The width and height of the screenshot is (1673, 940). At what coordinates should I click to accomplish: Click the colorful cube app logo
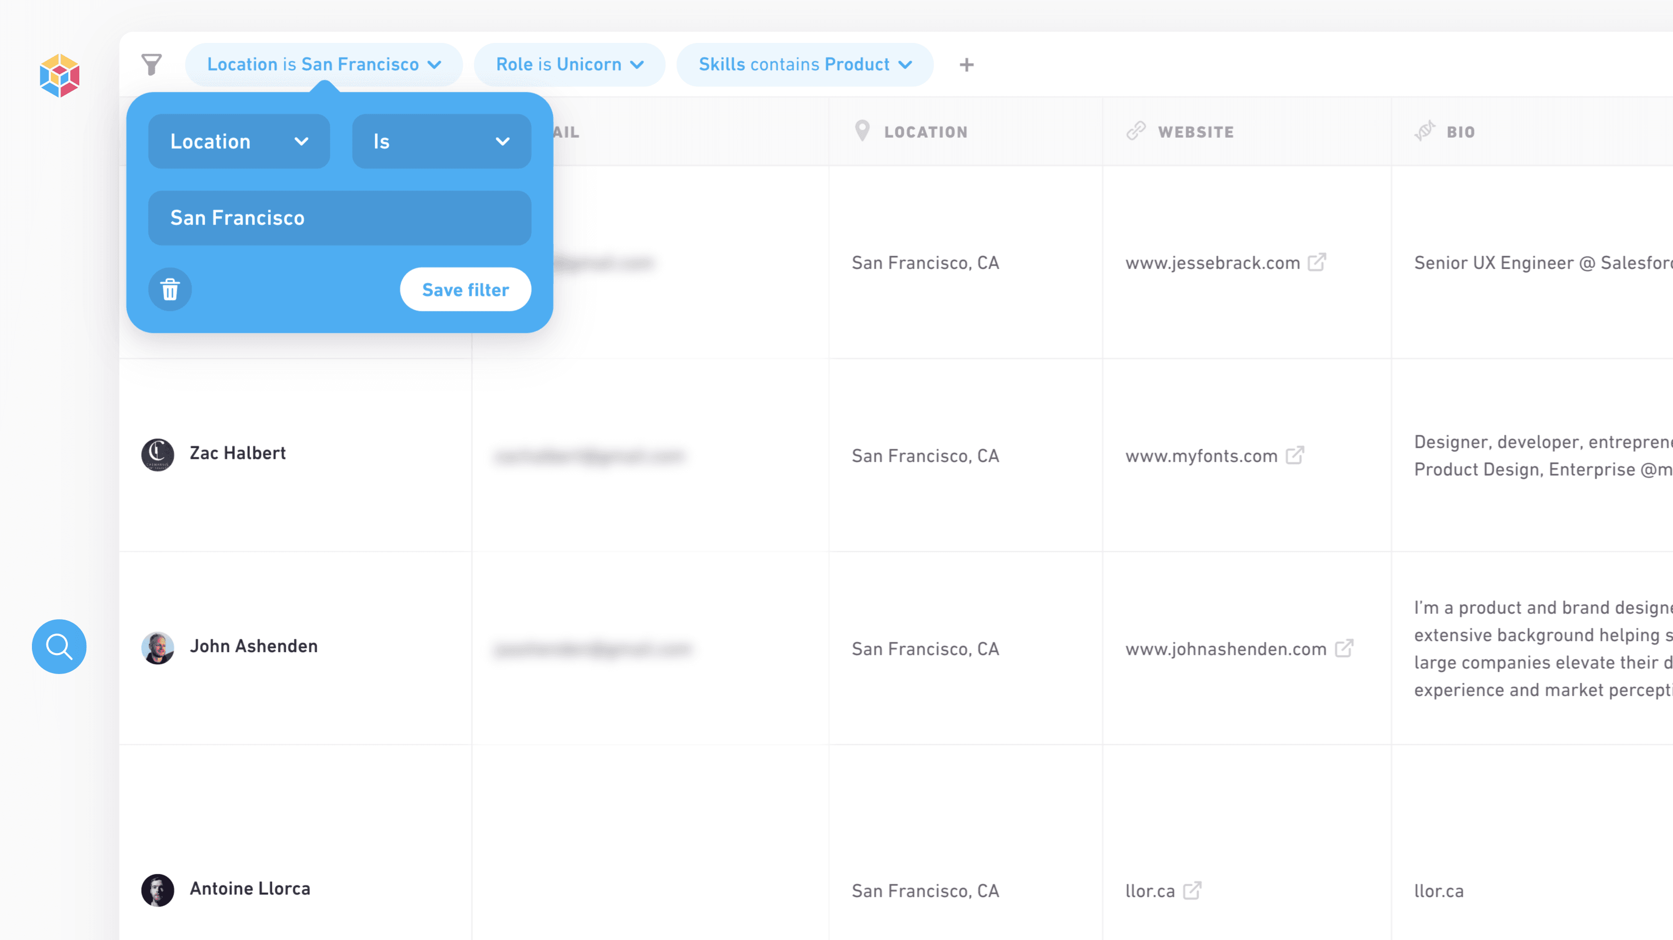point(59,75)
